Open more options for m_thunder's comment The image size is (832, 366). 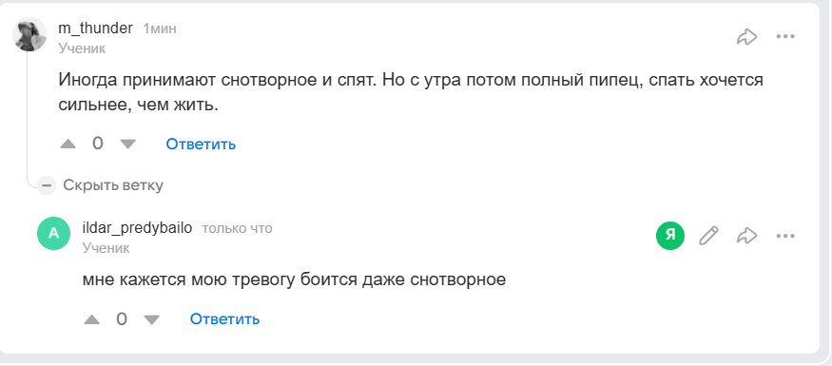(785, 36)
